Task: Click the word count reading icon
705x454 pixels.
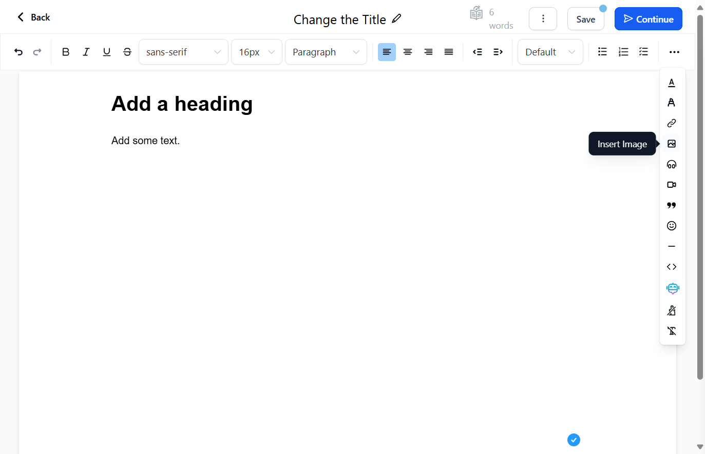Action: 477,13
